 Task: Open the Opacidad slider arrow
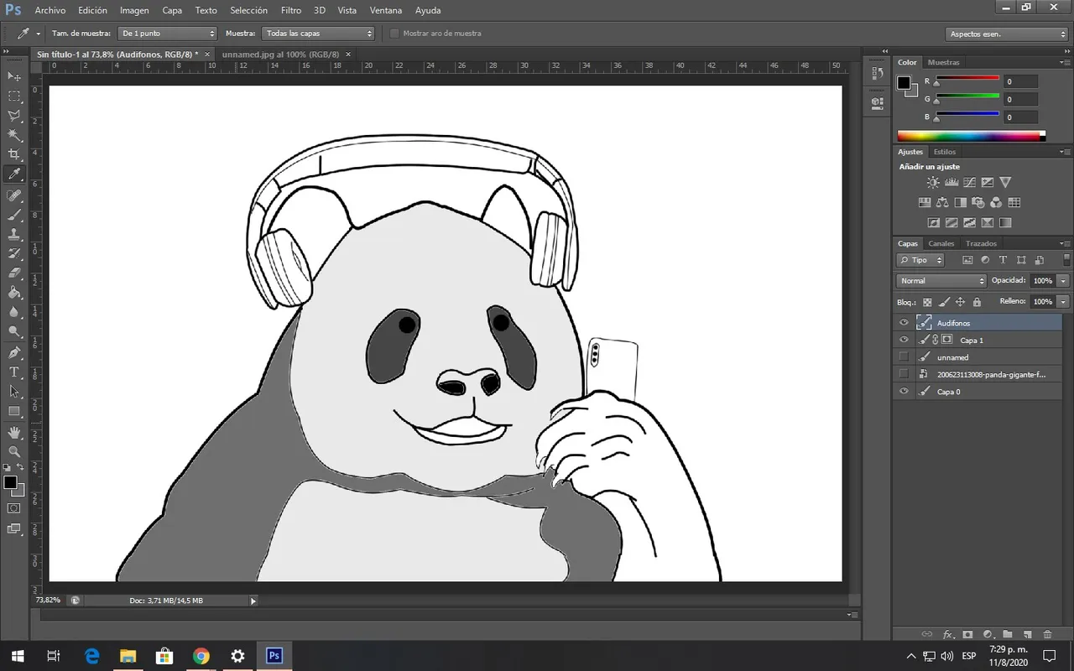(x=1063, y=281)
